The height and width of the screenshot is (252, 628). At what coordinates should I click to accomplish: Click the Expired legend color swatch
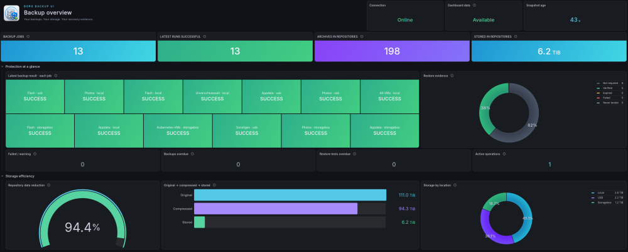click(598, 93)
